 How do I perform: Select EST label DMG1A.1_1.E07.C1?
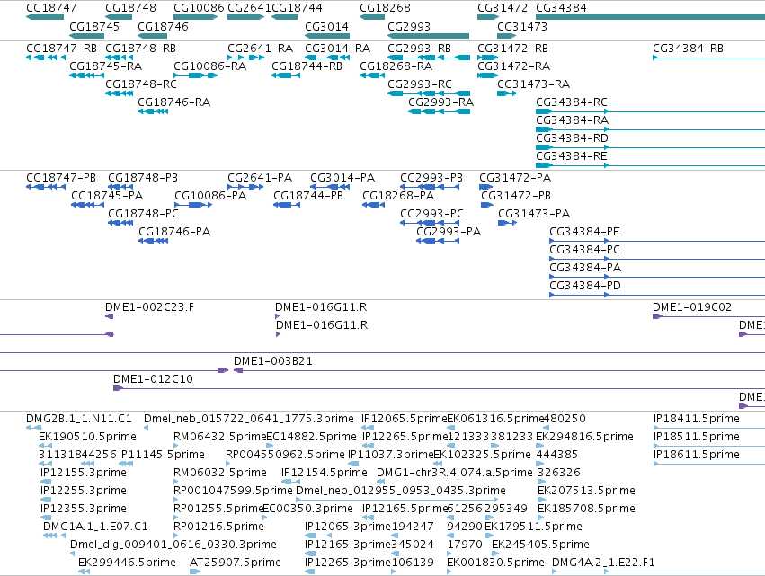95,527
